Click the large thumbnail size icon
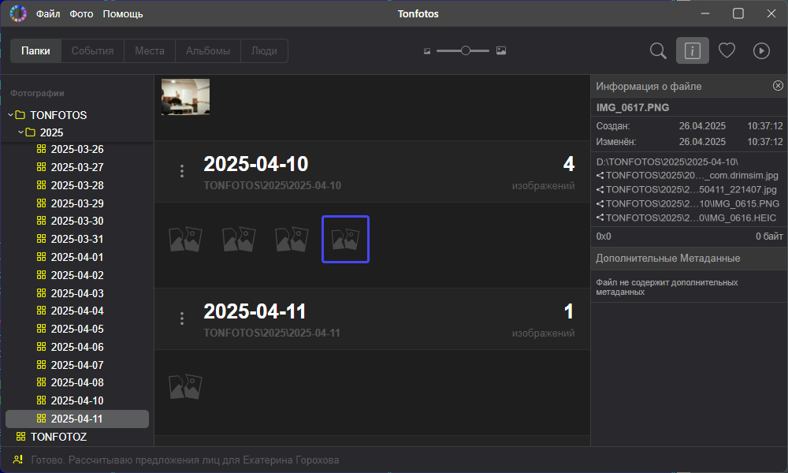The height and width of the screenshot is (473, 788). [x=501, y=50]
